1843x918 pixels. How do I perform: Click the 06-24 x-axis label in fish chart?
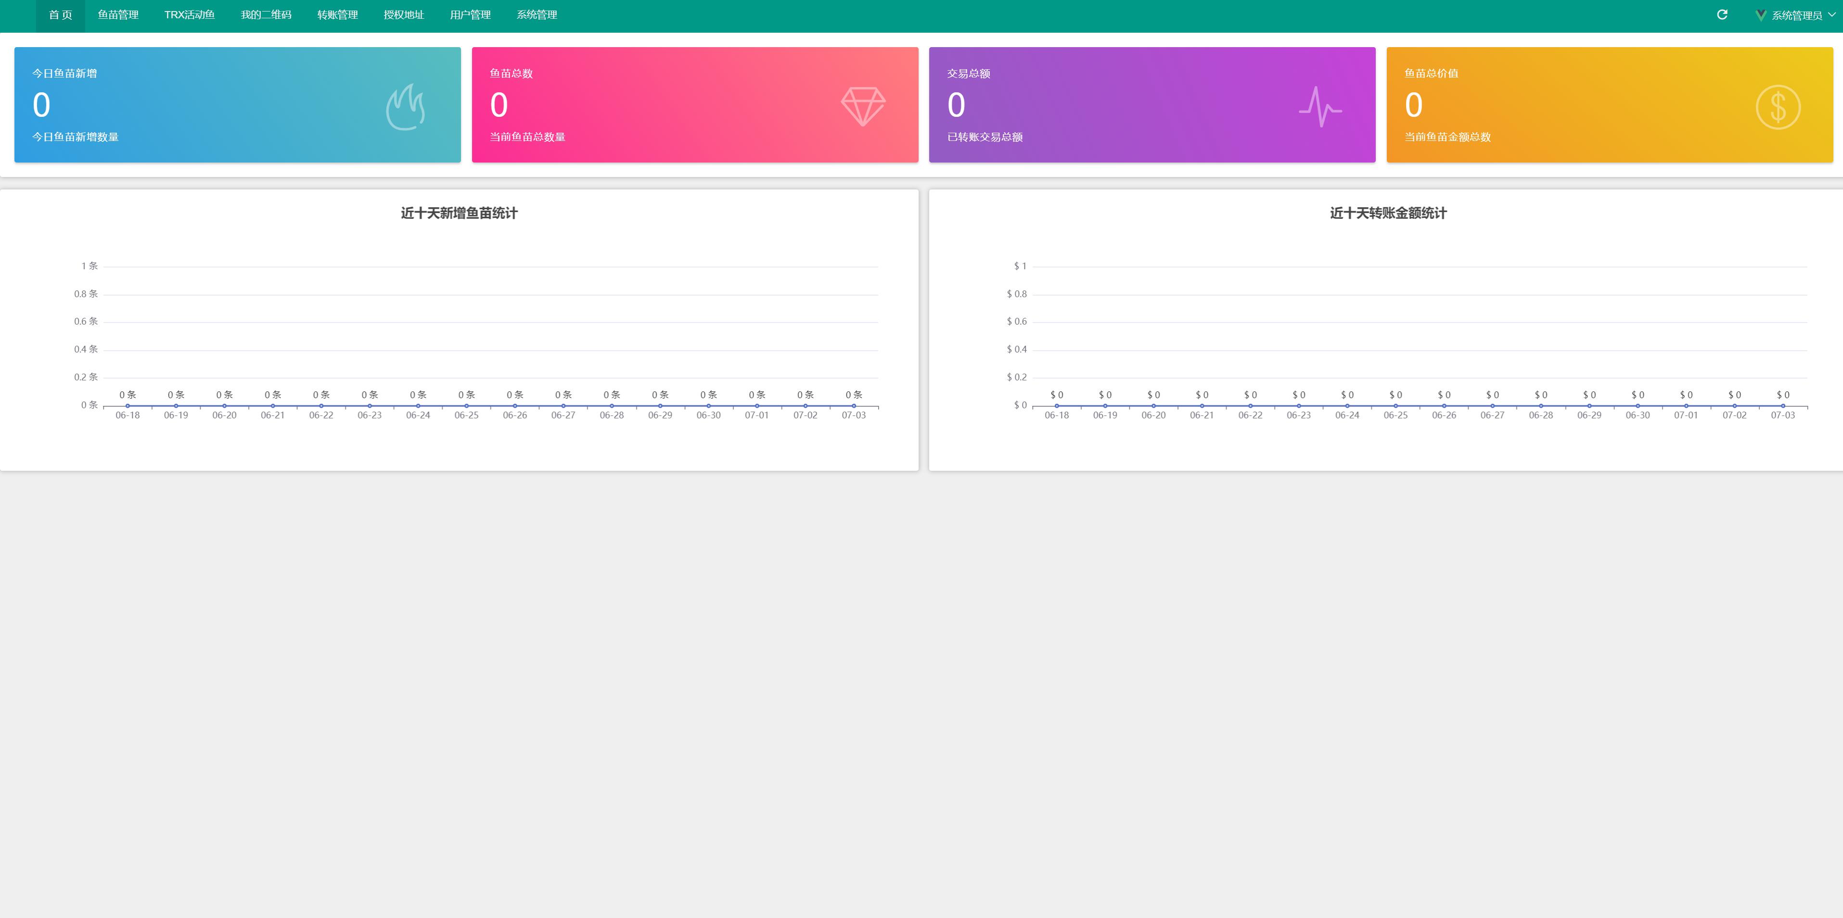click(418, 415)
